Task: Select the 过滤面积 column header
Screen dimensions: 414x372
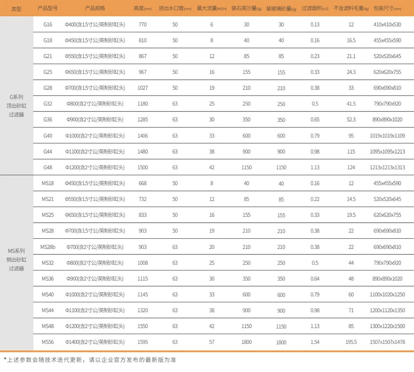Action: coord(315,8)
